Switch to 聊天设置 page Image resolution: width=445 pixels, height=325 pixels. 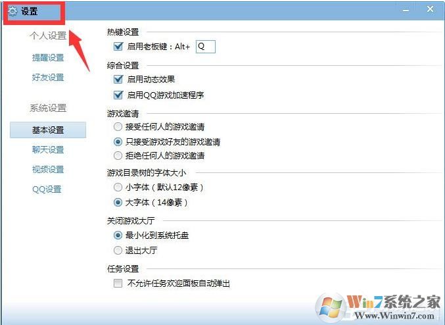coord(48,150)
